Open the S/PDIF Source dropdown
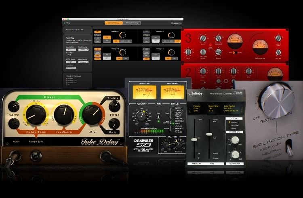 (x=71, y=62)
